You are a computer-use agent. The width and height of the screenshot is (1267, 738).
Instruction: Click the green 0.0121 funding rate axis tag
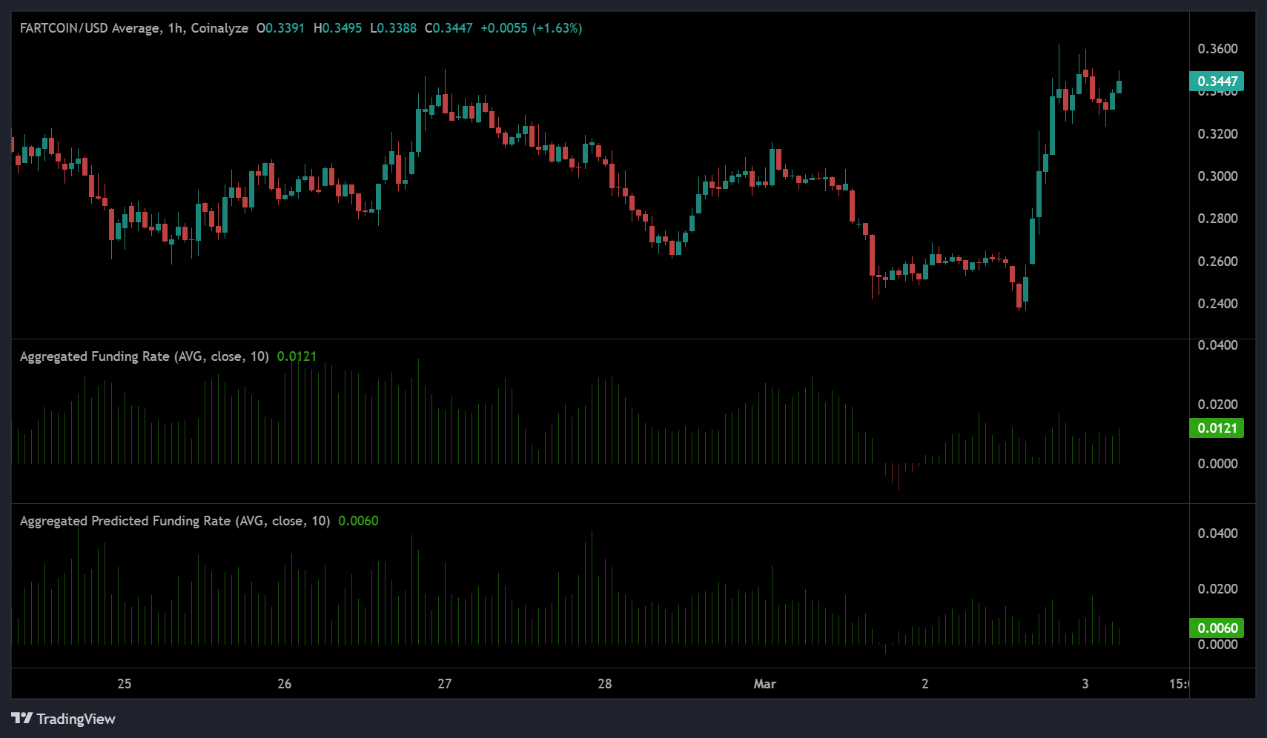(1217, 428)
